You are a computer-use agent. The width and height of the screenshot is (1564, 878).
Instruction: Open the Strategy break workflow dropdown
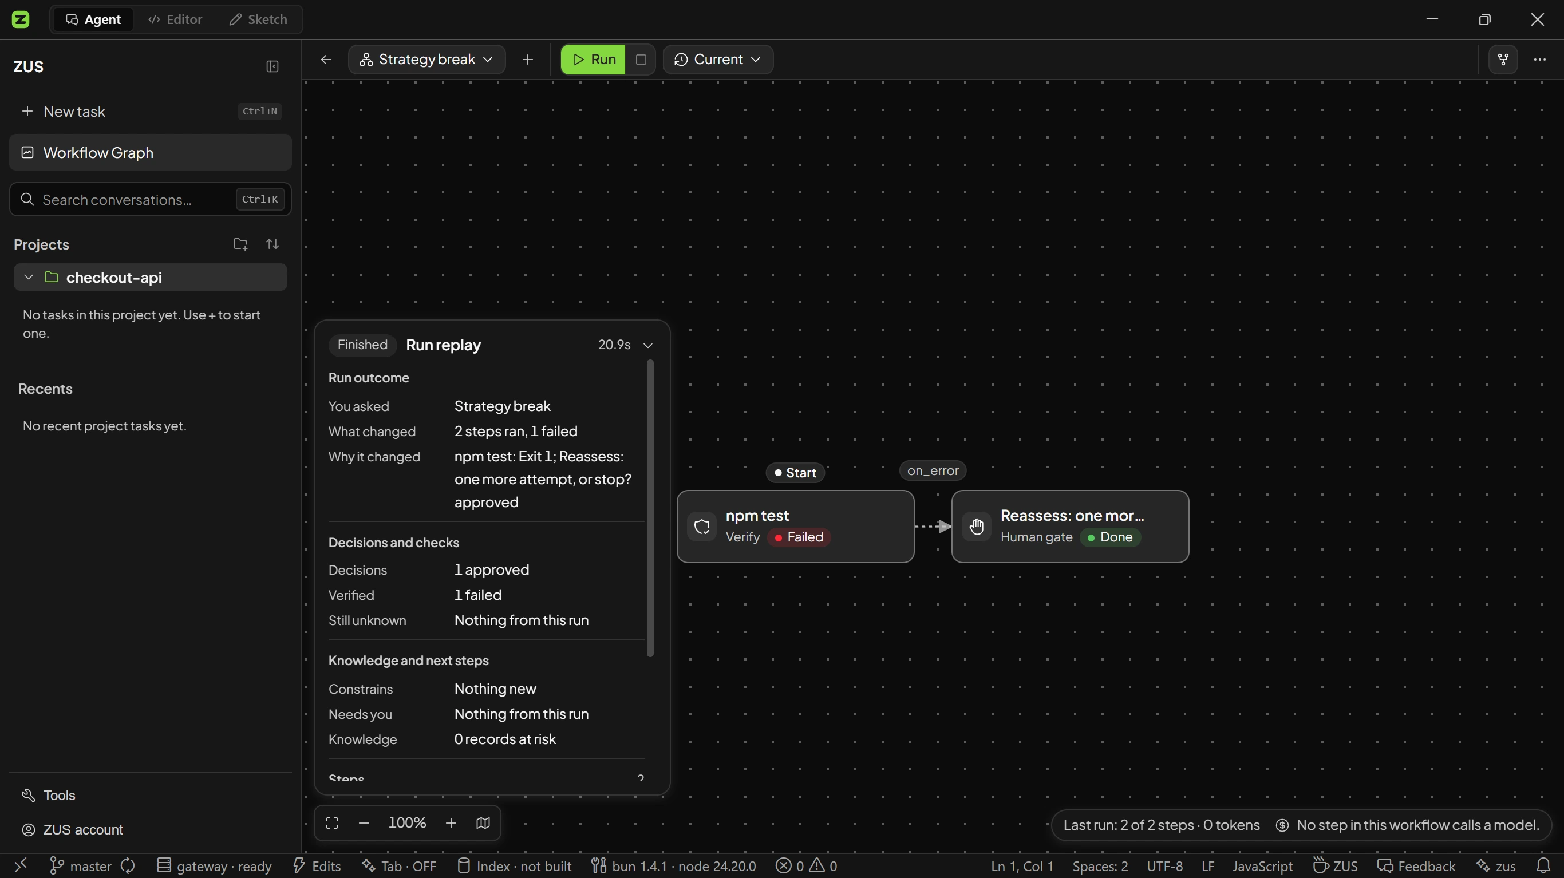[x=427, y=60]
